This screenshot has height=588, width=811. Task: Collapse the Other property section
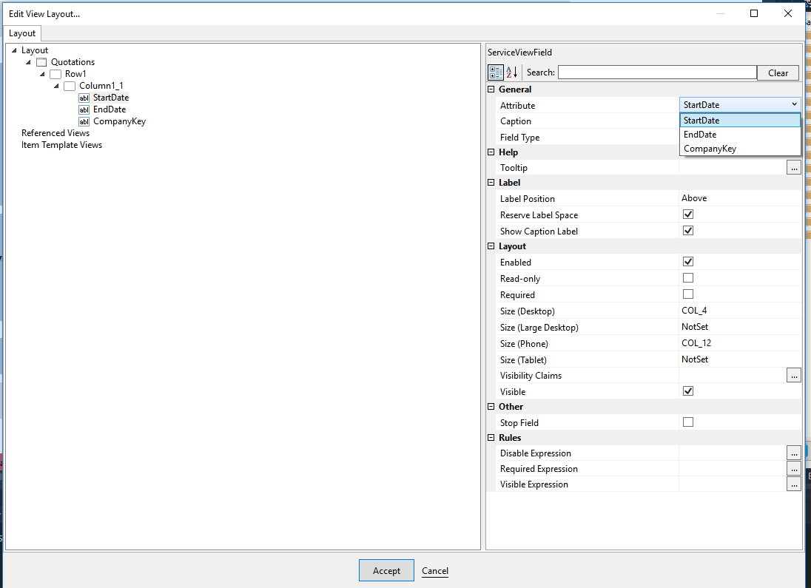(x=491, y=407)
